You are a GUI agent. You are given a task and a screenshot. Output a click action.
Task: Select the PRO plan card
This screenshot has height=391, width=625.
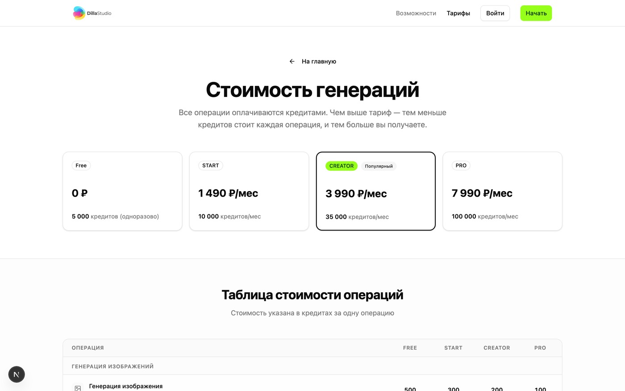(x=502, y=191)
